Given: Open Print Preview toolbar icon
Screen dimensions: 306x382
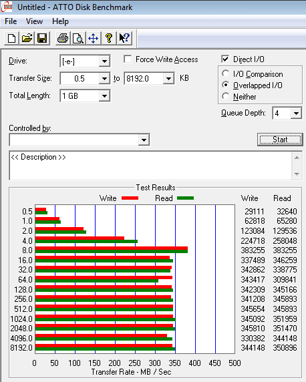Looking at the screenshot, I should tap(78, 38).
